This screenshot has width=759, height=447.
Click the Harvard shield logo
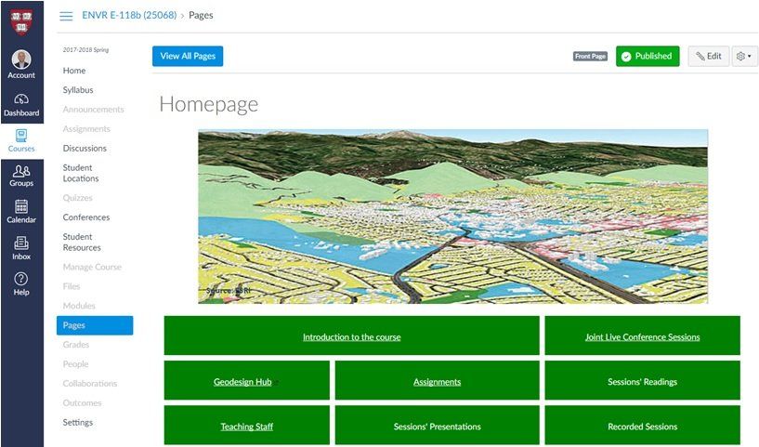tap(21, 19)
